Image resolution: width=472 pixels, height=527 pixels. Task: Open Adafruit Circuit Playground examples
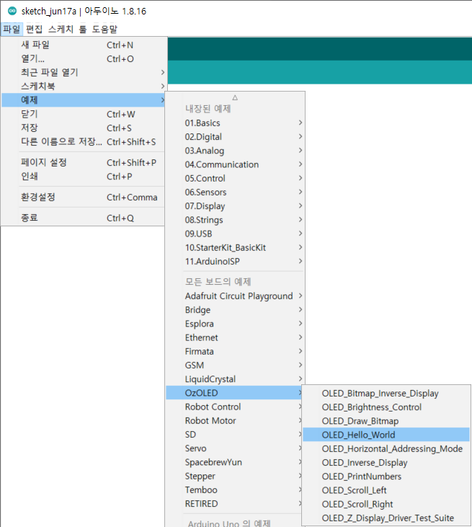coord(235,296)
